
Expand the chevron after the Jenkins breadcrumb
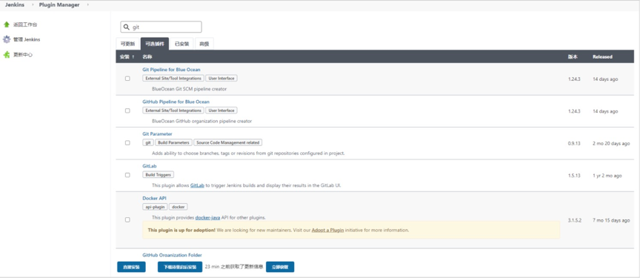coord(32,5)
